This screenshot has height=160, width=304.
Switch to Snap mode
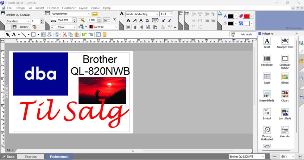tap(9, 157)
